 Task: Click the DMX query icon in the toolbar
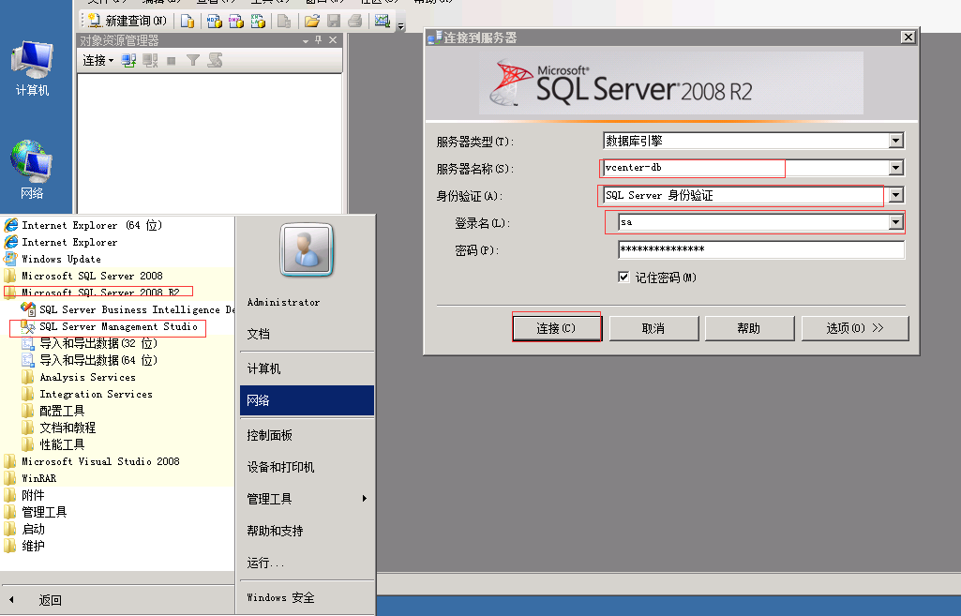pos(236,22)
